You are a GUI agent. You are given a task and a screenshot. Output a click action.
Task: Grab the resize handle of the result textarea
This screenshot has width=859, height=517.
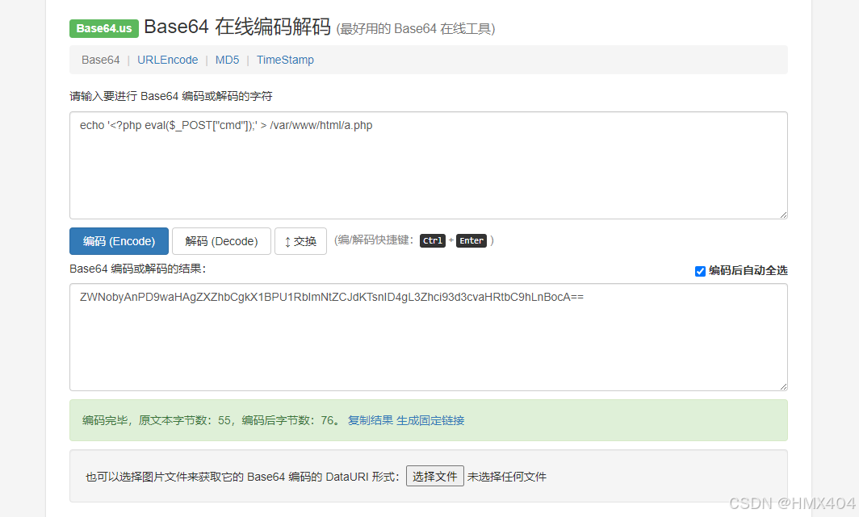point(783,387)
